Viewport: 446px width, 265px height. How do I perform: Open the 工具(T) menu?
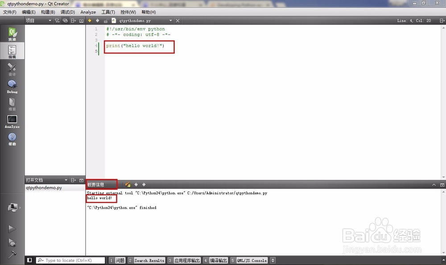108,12
